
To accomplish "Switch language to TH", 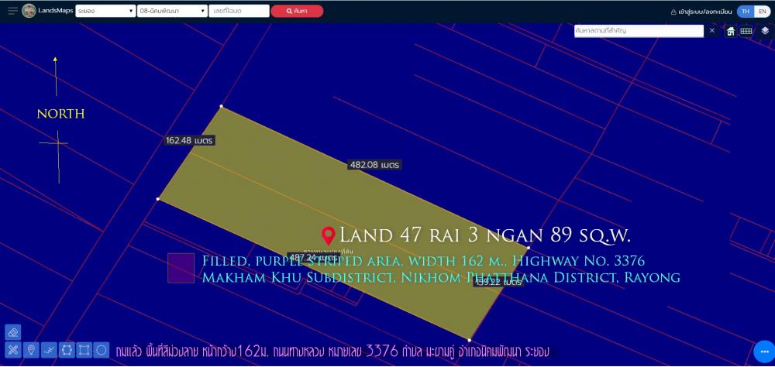I will 745,12.
